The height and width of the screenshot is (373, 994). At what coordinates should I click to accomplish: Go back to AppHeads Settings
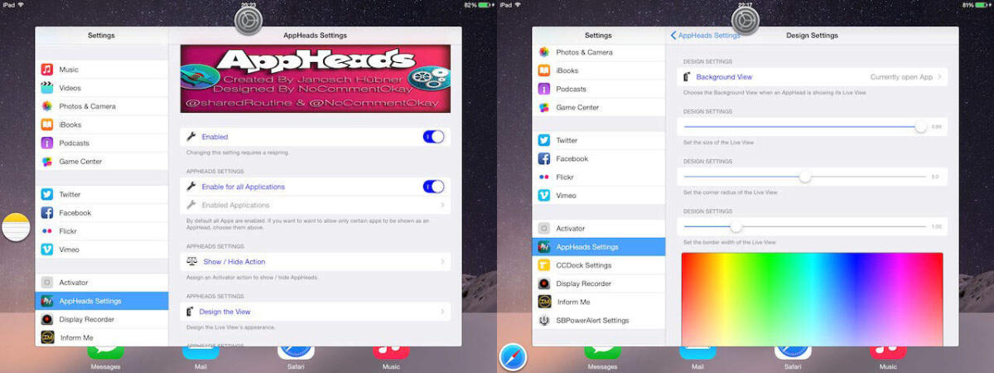[x=706, y=36]
